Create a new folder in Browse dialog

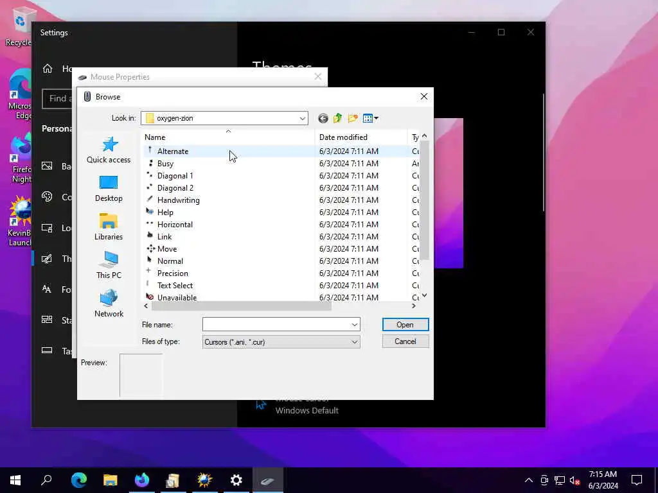click(x=353, y=118)
